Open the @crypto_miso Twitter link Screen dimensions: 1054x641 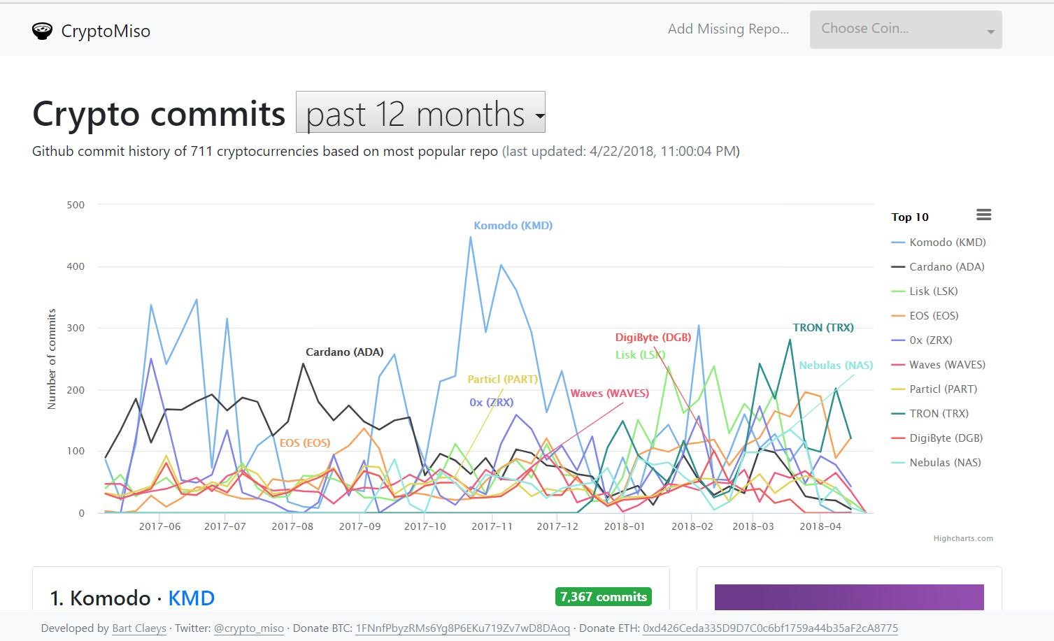[x=249, y=628]
